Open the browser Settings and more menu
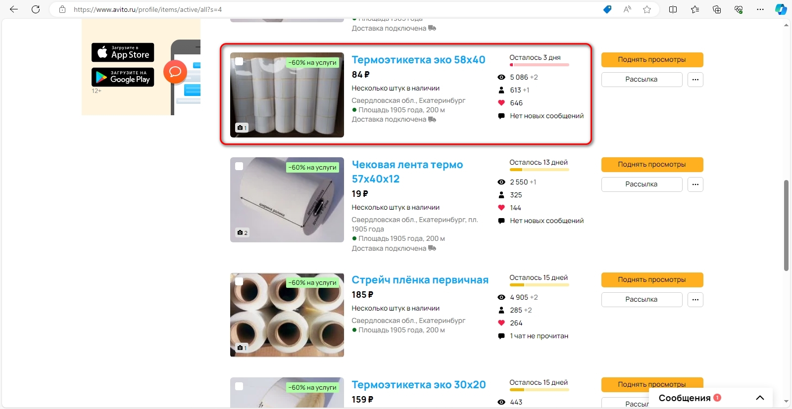 click(760, 9)
